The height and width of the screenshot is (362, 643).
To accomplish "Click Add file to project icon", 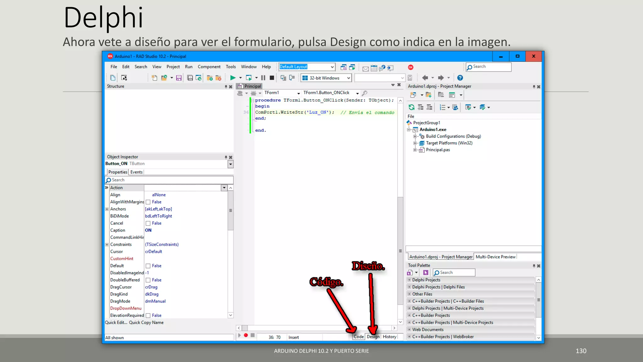I will tap(210, 78).
